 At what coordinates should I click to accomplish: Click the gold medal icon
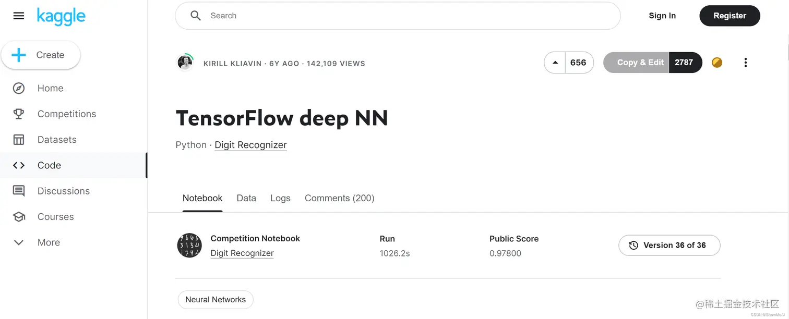tap(717, 63)
